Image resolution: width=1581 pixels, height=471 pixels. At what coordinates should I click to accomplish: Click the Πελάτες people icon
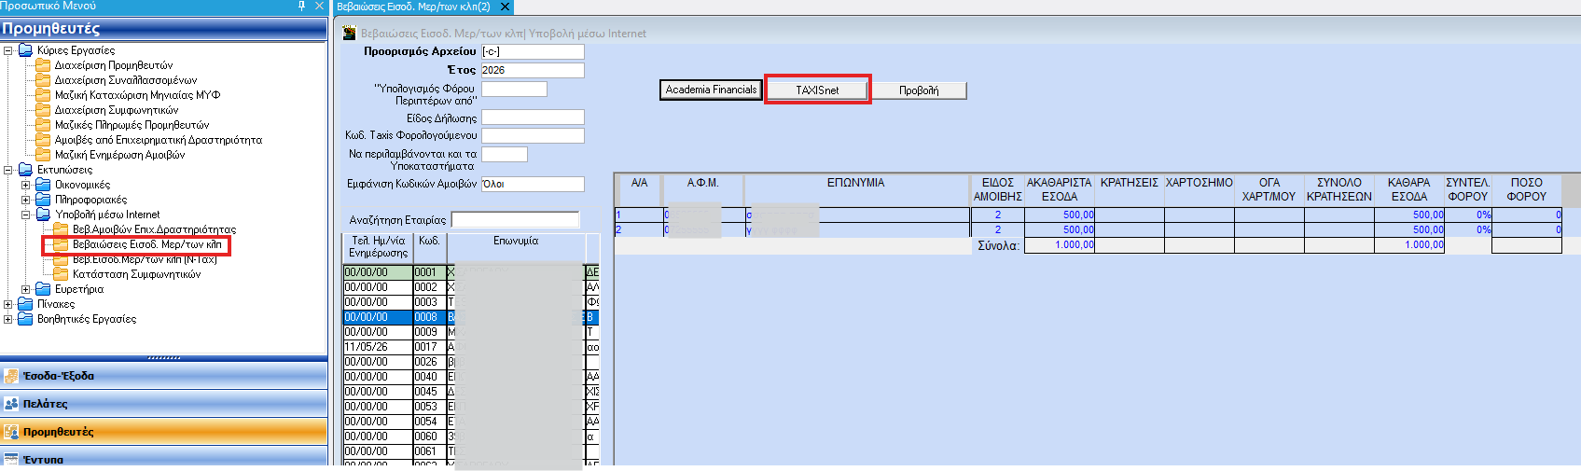point(11,404)
